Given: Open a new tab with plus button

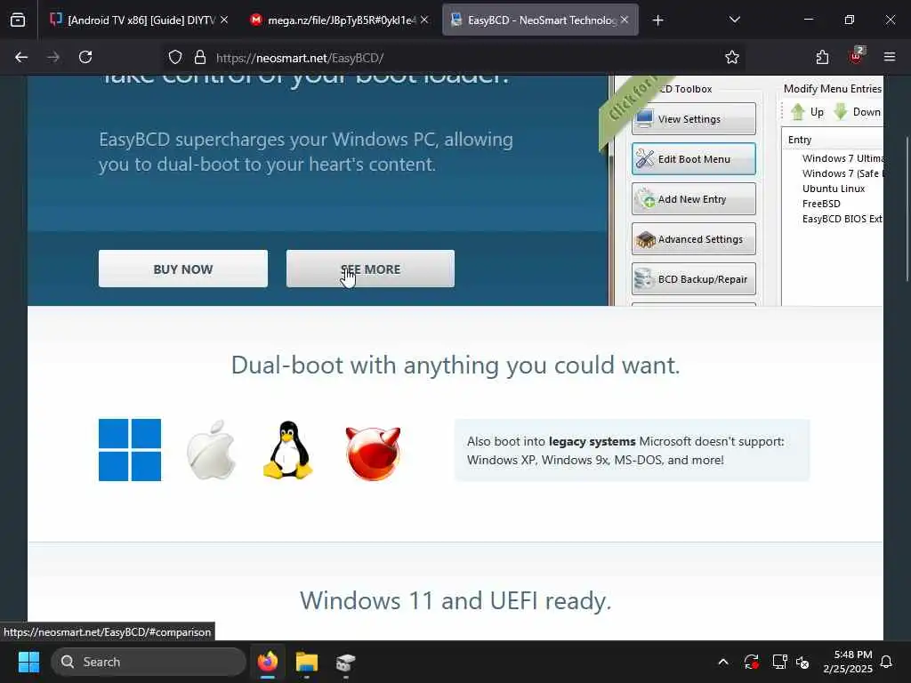Looking at the screenshot, I should click(657, 20).
